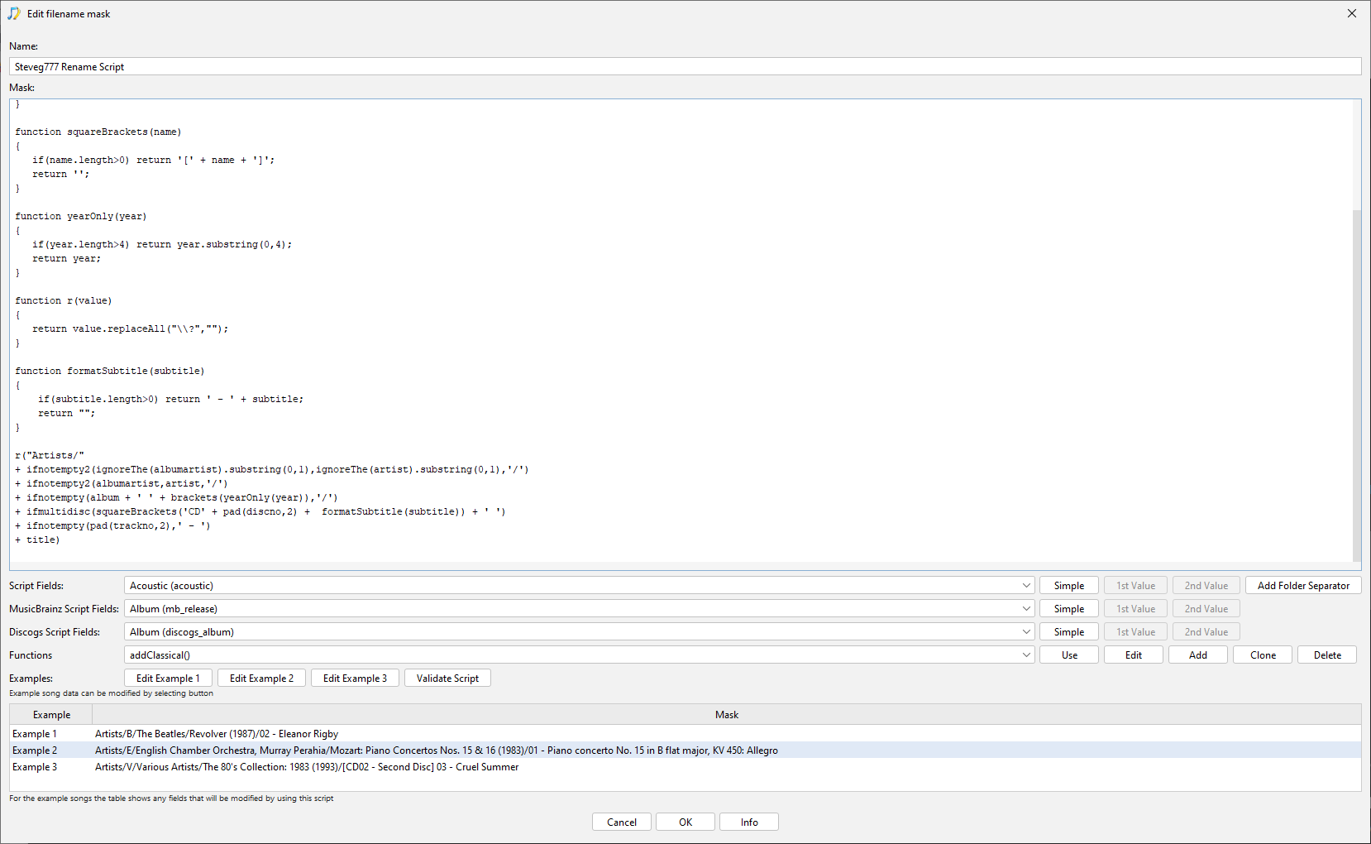Image resolution: width=1371 pixels, height=844 pixels.
Task: Click 2nd Value button in Script Fields row
Action: (x=1206, y=586)
